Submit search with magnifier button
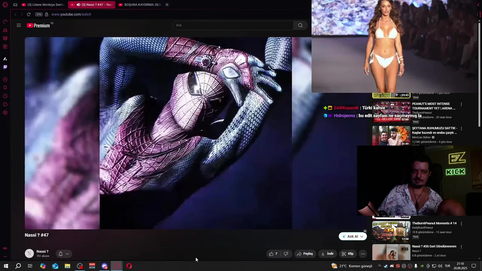Viewport: 482px width, 271px height. (300, 25)
